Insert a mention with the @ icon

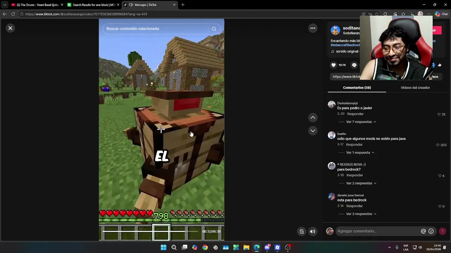pos(424,231)
